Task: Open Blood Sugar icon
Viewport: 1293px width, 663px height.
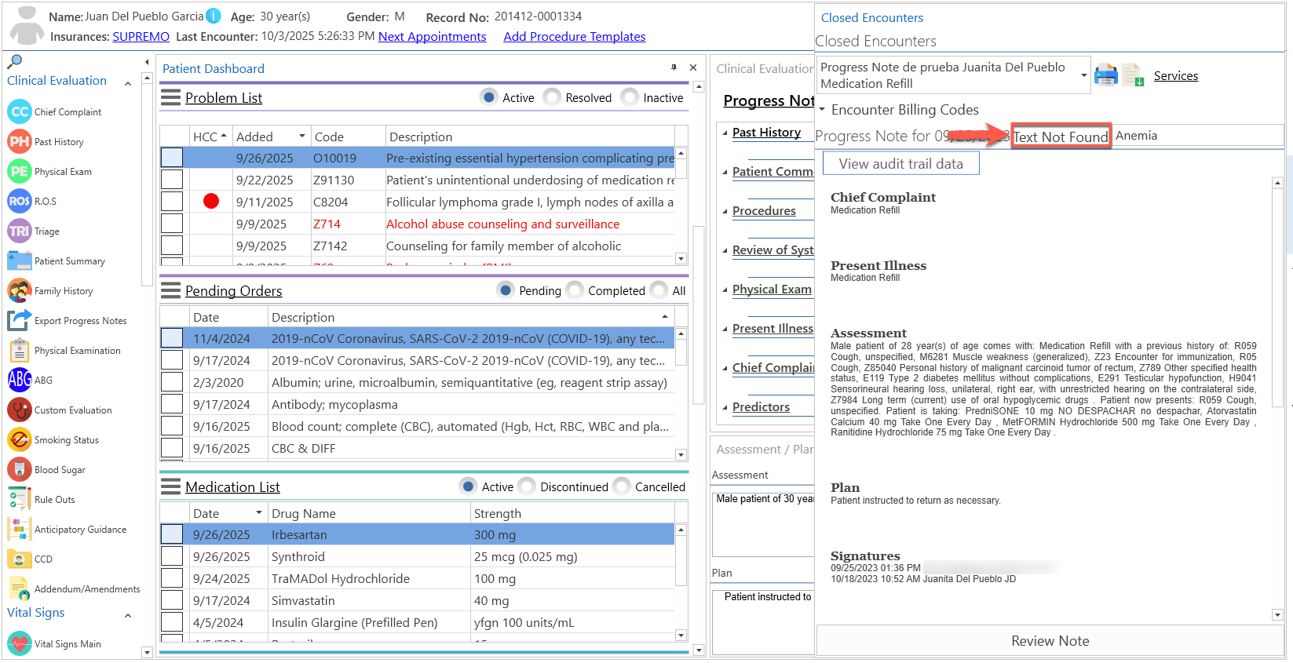Action: point(19,470)
